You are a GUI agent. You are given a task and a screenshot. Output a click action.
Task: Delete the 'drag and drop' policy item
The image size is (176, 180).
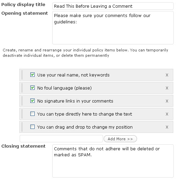[x=167, y=127]
